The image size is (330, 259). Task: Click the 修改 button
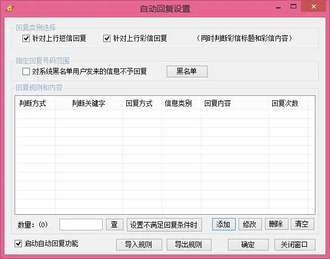click(x=250, y=224)
